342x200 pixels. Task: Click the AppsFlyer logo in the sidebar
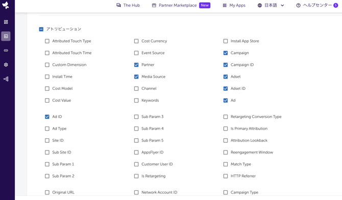click(x=6, y=5)
